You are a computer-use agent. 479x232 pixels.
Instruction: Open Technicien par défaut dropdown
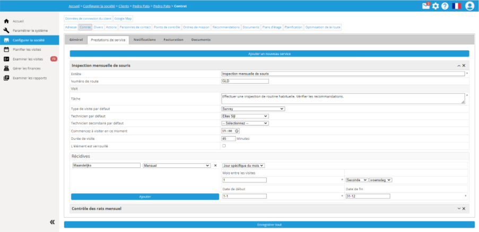(245, 116)
